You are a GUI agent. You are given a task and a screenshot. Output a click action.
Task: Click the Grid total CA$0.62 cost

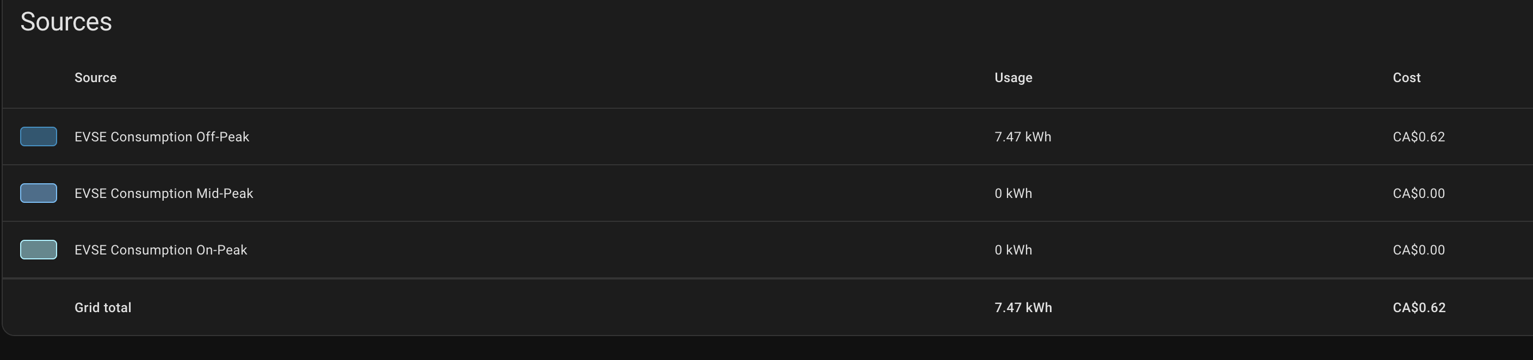(x=1419, y=308)
